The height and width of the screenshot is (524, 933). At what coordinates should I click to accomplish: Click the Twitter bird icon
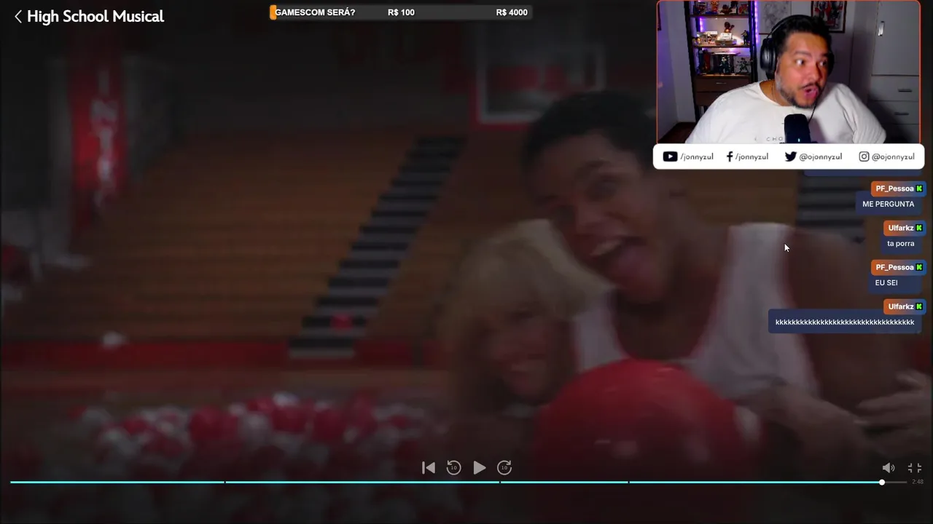tap(791, 156)
